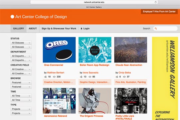Open the Clouds Near Abstraction painting thumbnail
This screenshot has width=180, height=120.
click(131, 50)
